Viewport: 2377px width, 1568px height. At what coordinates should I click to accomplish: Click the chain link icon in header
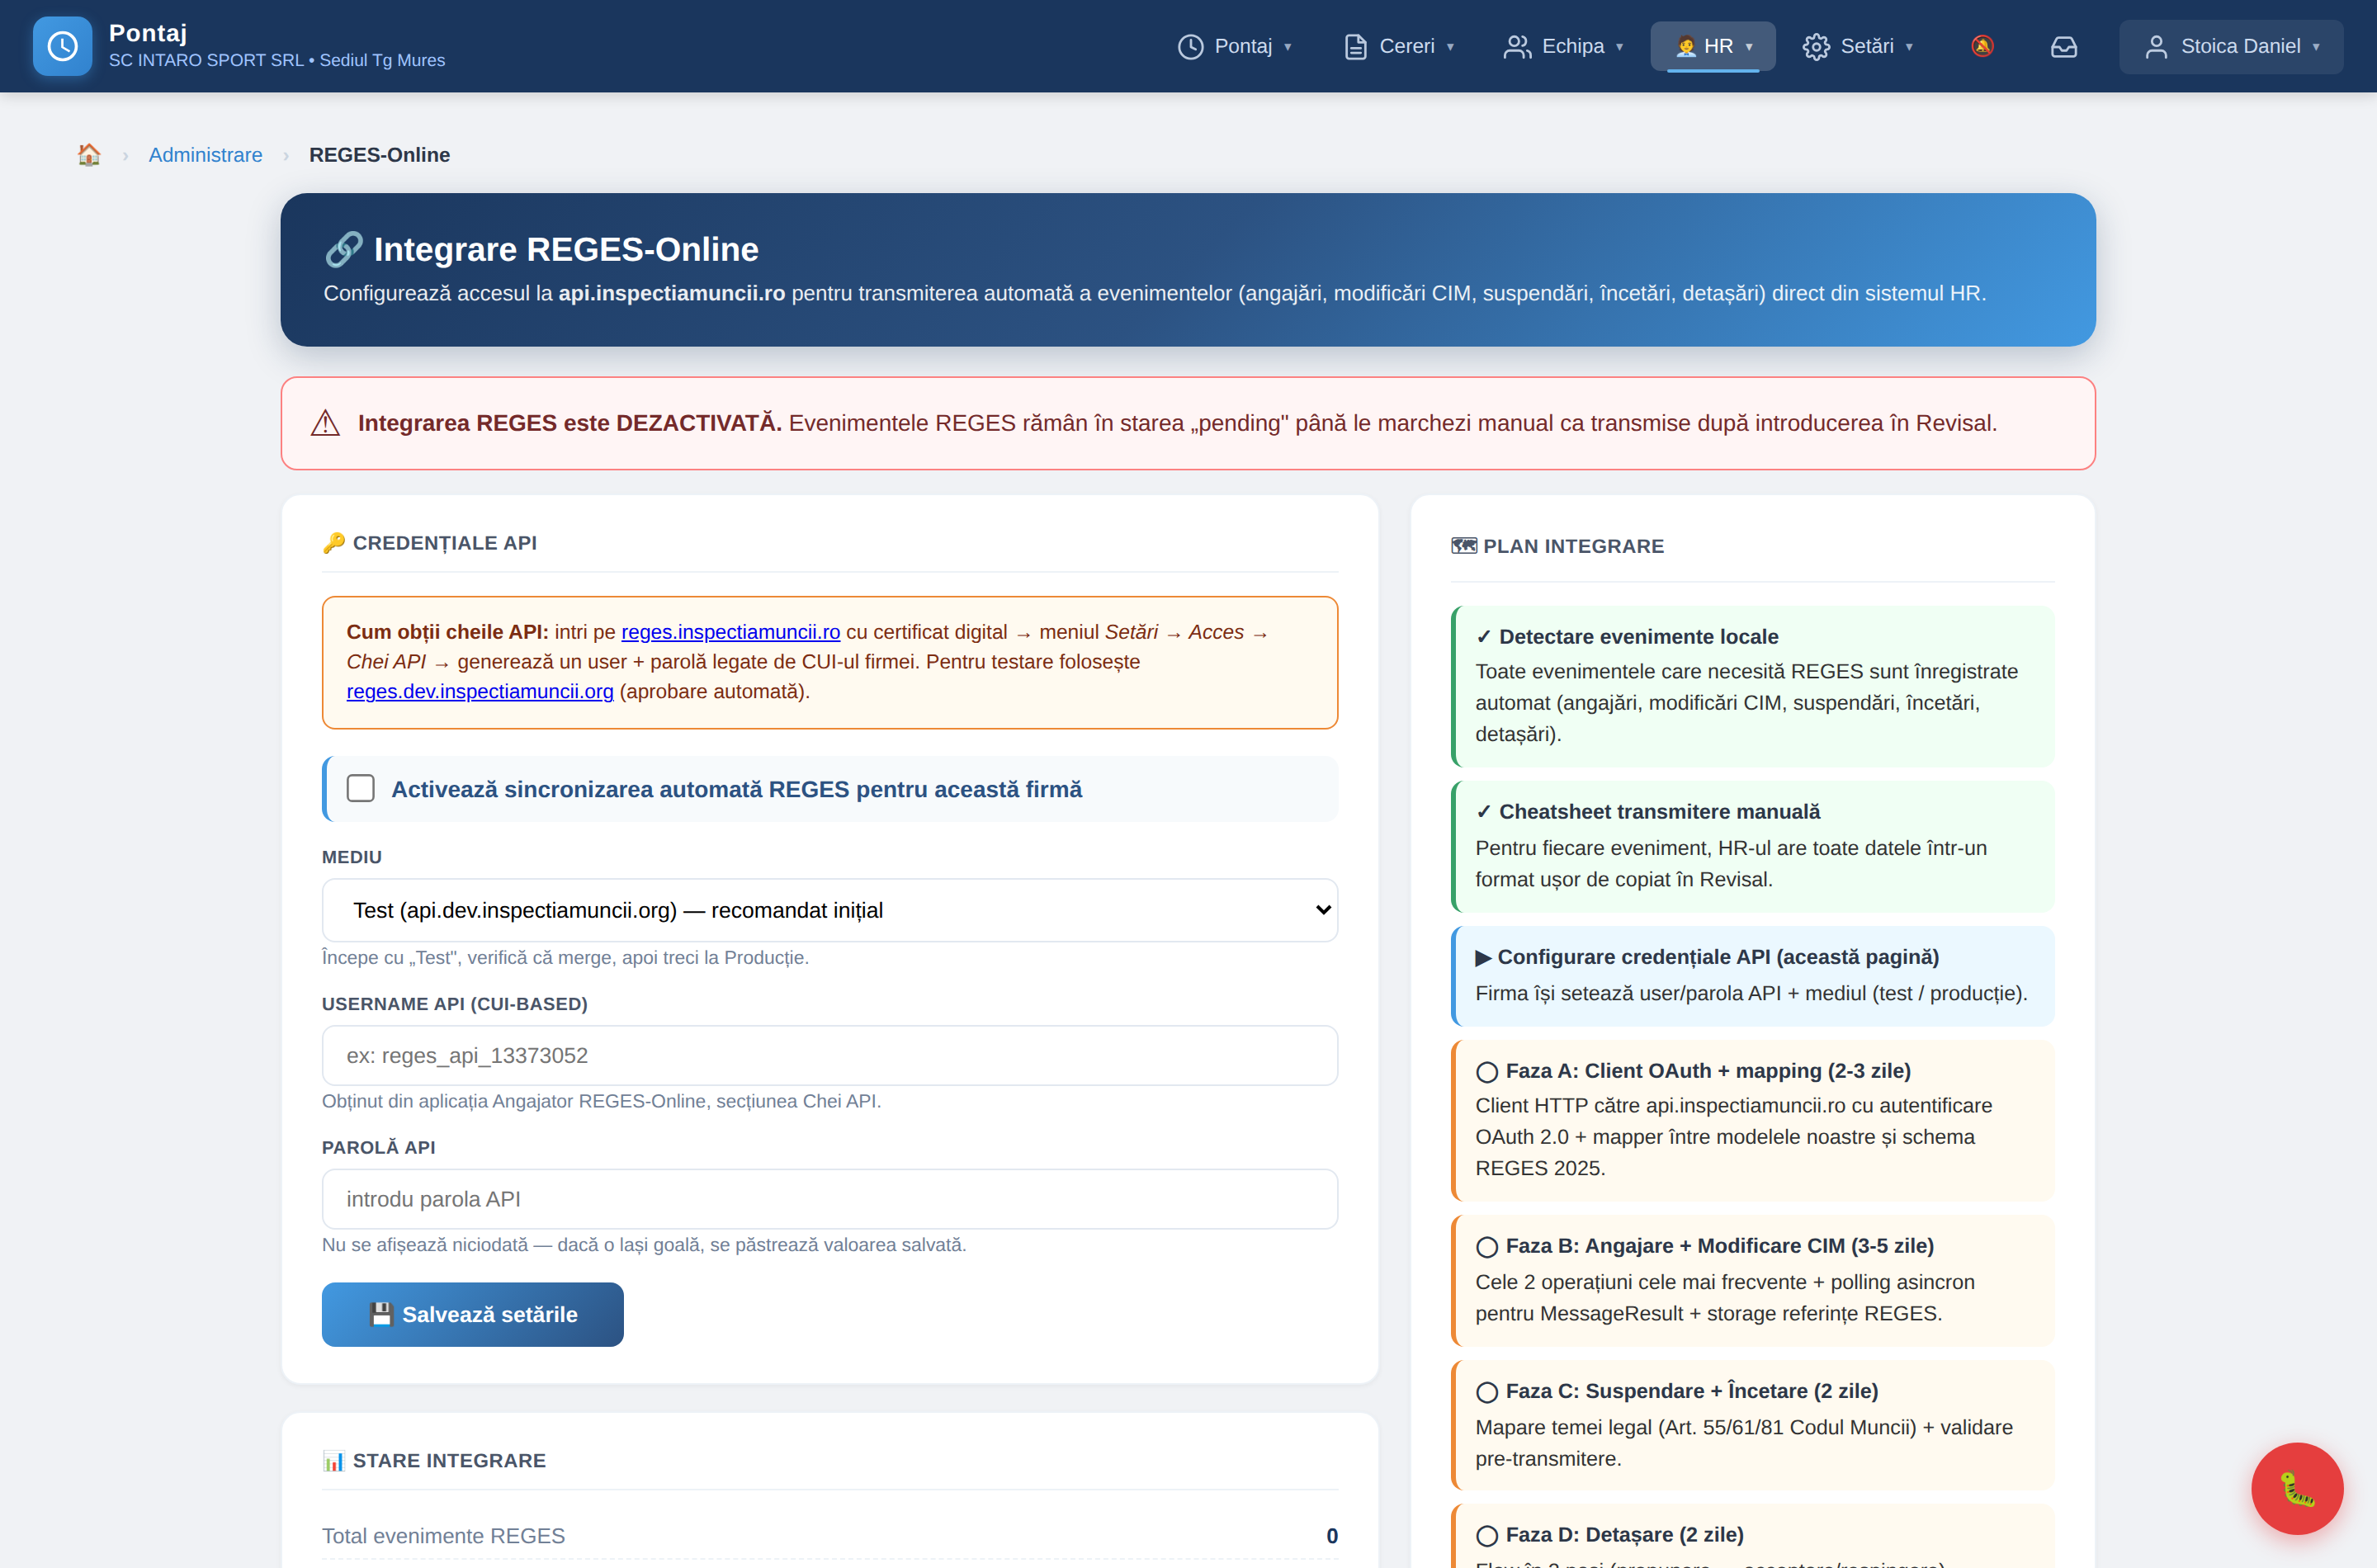[x=343, y=249]
